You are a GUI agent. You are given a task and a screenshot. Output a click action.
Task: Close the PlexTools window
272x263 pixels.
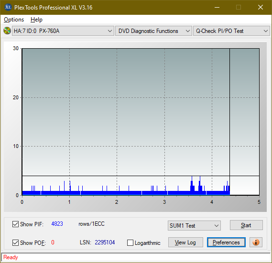point(261,7)
